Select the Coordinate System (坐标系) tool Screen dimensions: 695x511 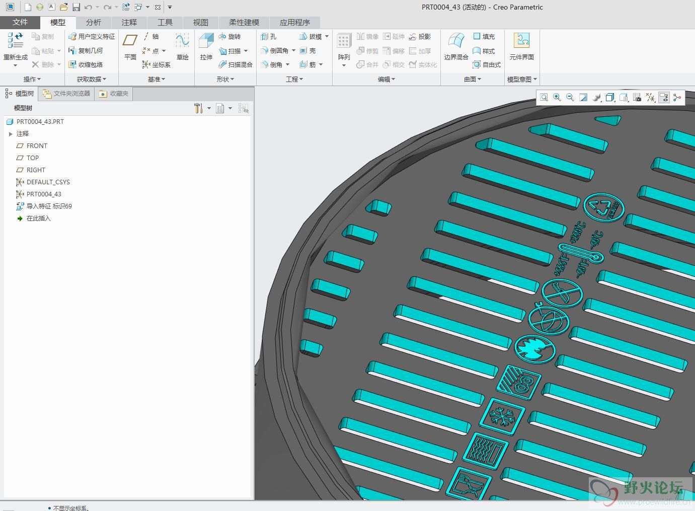point(157,64)
